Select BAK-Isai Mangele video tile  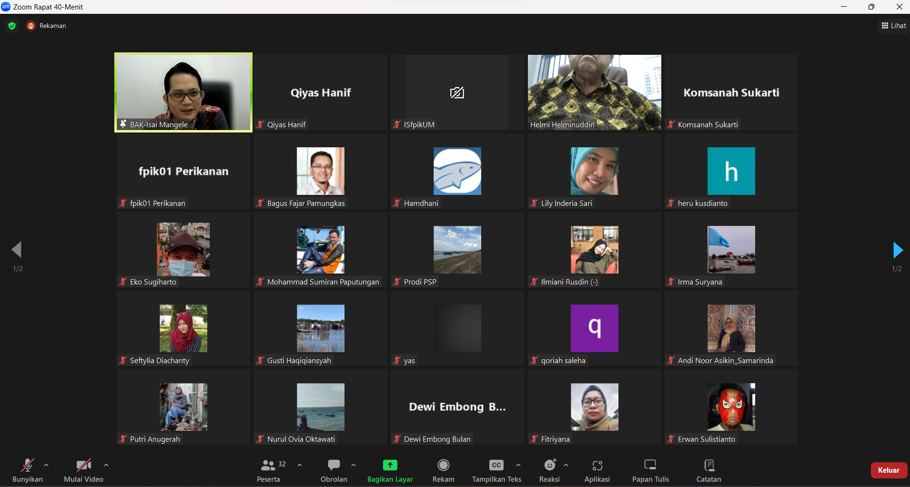pos(183,92)
